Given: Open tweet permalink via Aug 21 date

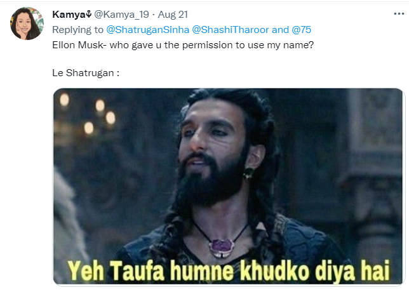Looking at the screenshot, I should coord(173,15).
